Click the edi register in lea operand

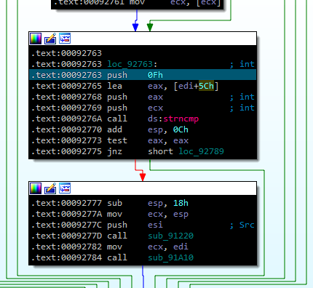[186, 86]
